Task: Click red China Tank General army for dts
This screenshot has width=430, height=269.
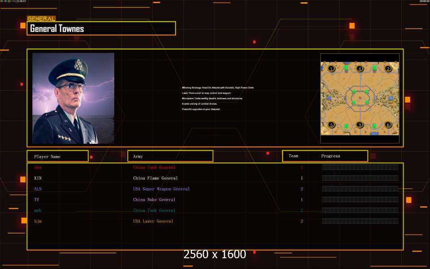Action: tap(154, 167)
